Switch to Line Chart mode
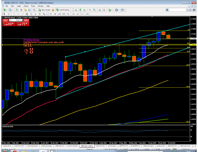The width and height of the screenshot is (198, 152). pyautogui.click(x=85, y=10)
